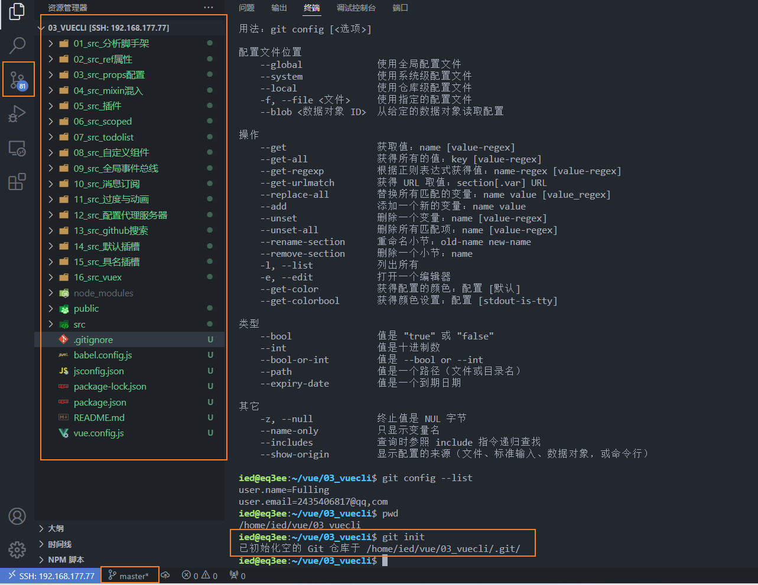This screenshot has width=758, height=585.
Task: Expand the 时间线 timeline section
Action: [129, 544]
